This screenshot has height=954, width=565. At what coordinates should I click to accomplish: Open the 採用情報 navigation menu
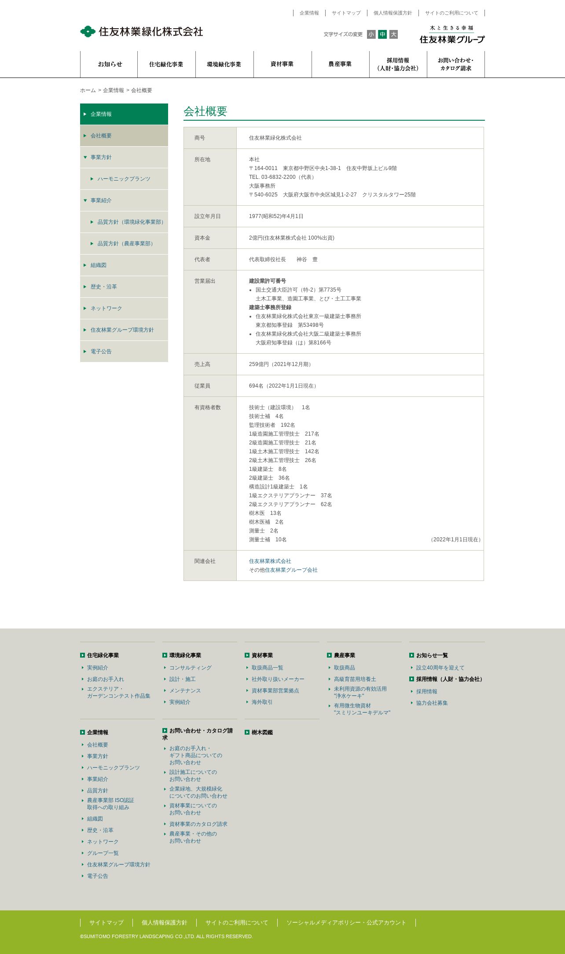click(398, 64)
